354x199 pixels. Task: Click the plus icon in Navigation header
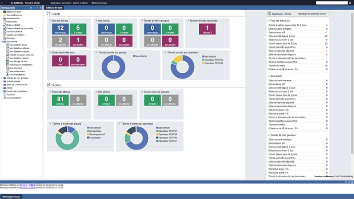[x=37, y=8]
